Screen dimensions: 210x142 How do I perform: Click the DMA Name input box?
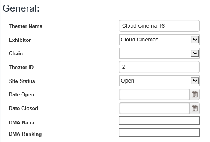[x=159, y=121]
